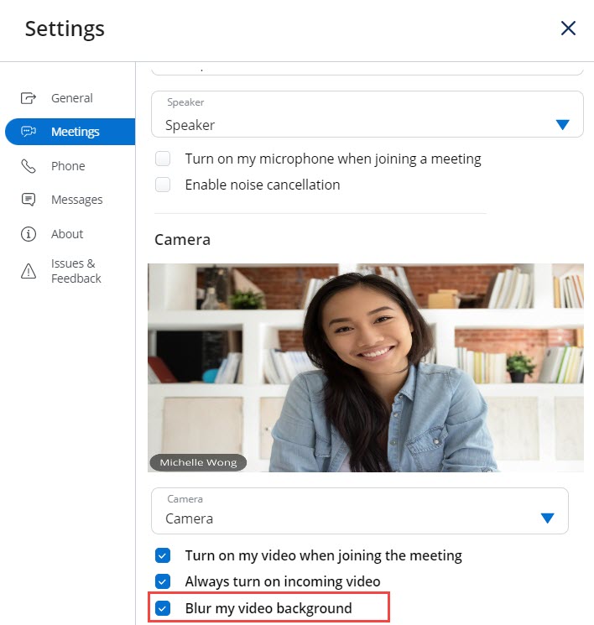594x625 pixels.
Task: Switch to the Messages settings tab
Action: coord(76,200)
